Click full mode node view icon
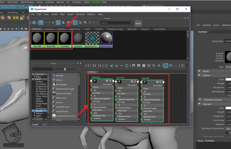This screenshot has width=231, height=149. (x=144, y=66)
